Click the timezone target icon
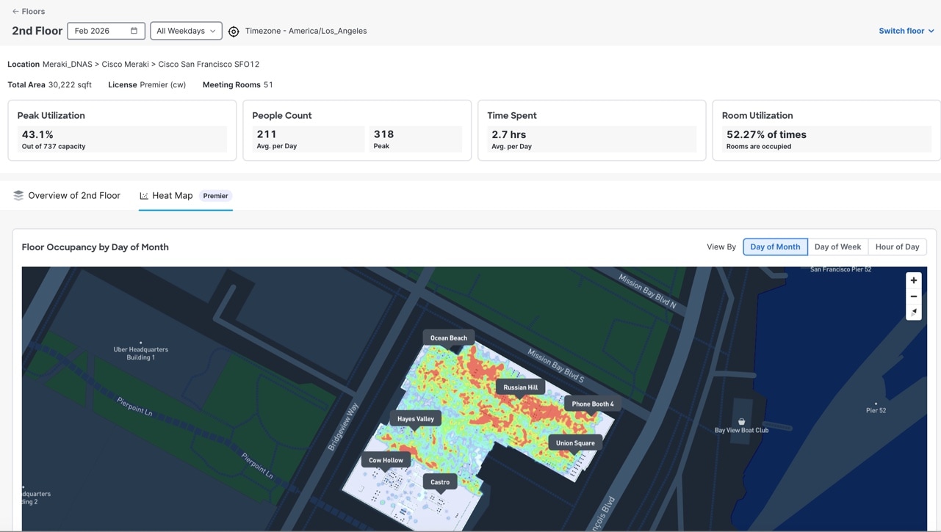This screenshot has width=941, height=532. 234,32
